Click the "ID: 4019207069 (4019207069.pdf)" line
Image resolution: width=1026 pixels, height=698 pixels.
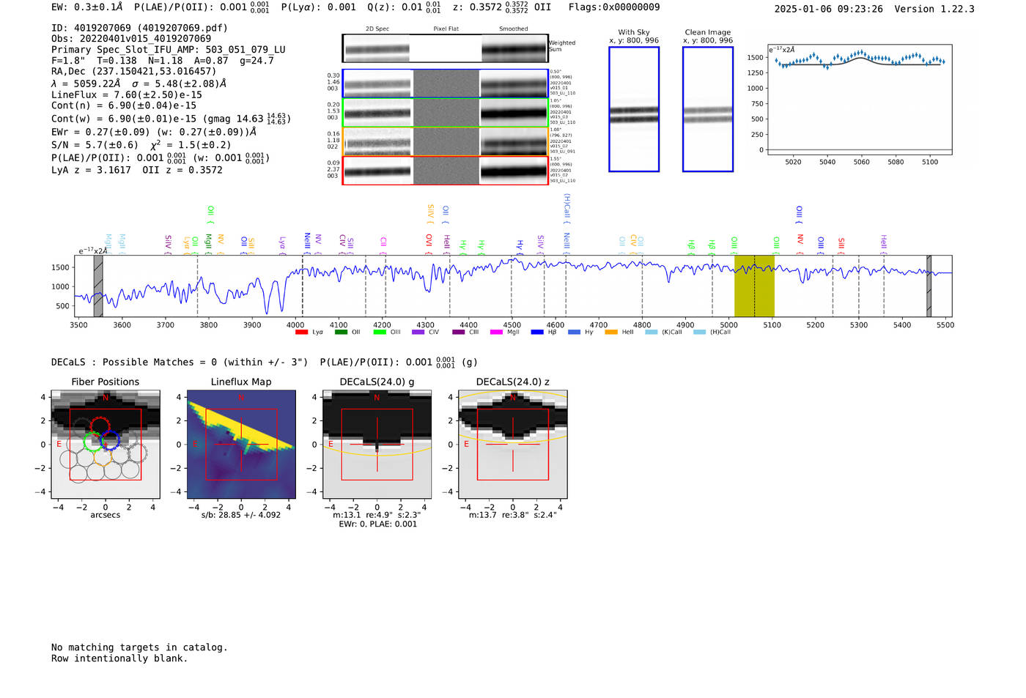[x=139, y=28]
